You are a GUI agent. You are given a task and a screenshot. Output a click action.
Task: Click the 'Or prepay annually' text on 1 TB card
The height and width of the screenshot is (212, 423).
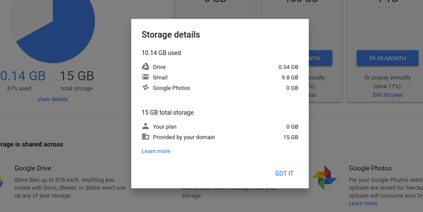(x=388, y=77)
